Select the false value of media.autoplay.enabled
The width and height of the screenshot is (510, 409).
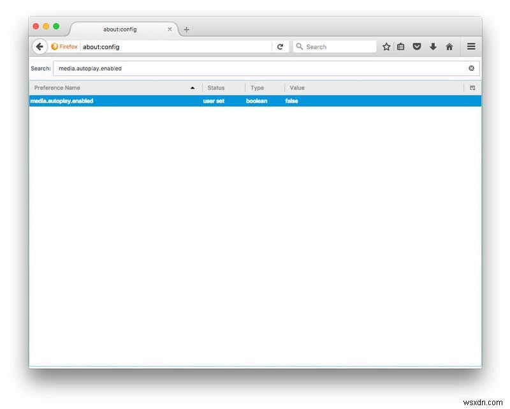point(291,101)
